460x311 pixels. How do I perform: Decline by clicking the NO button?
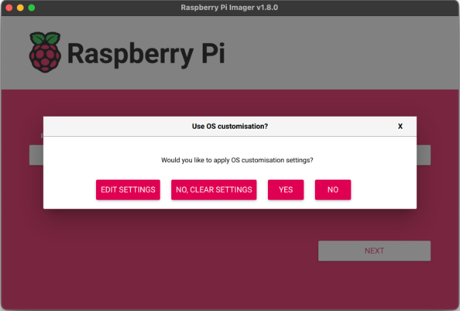333,190
